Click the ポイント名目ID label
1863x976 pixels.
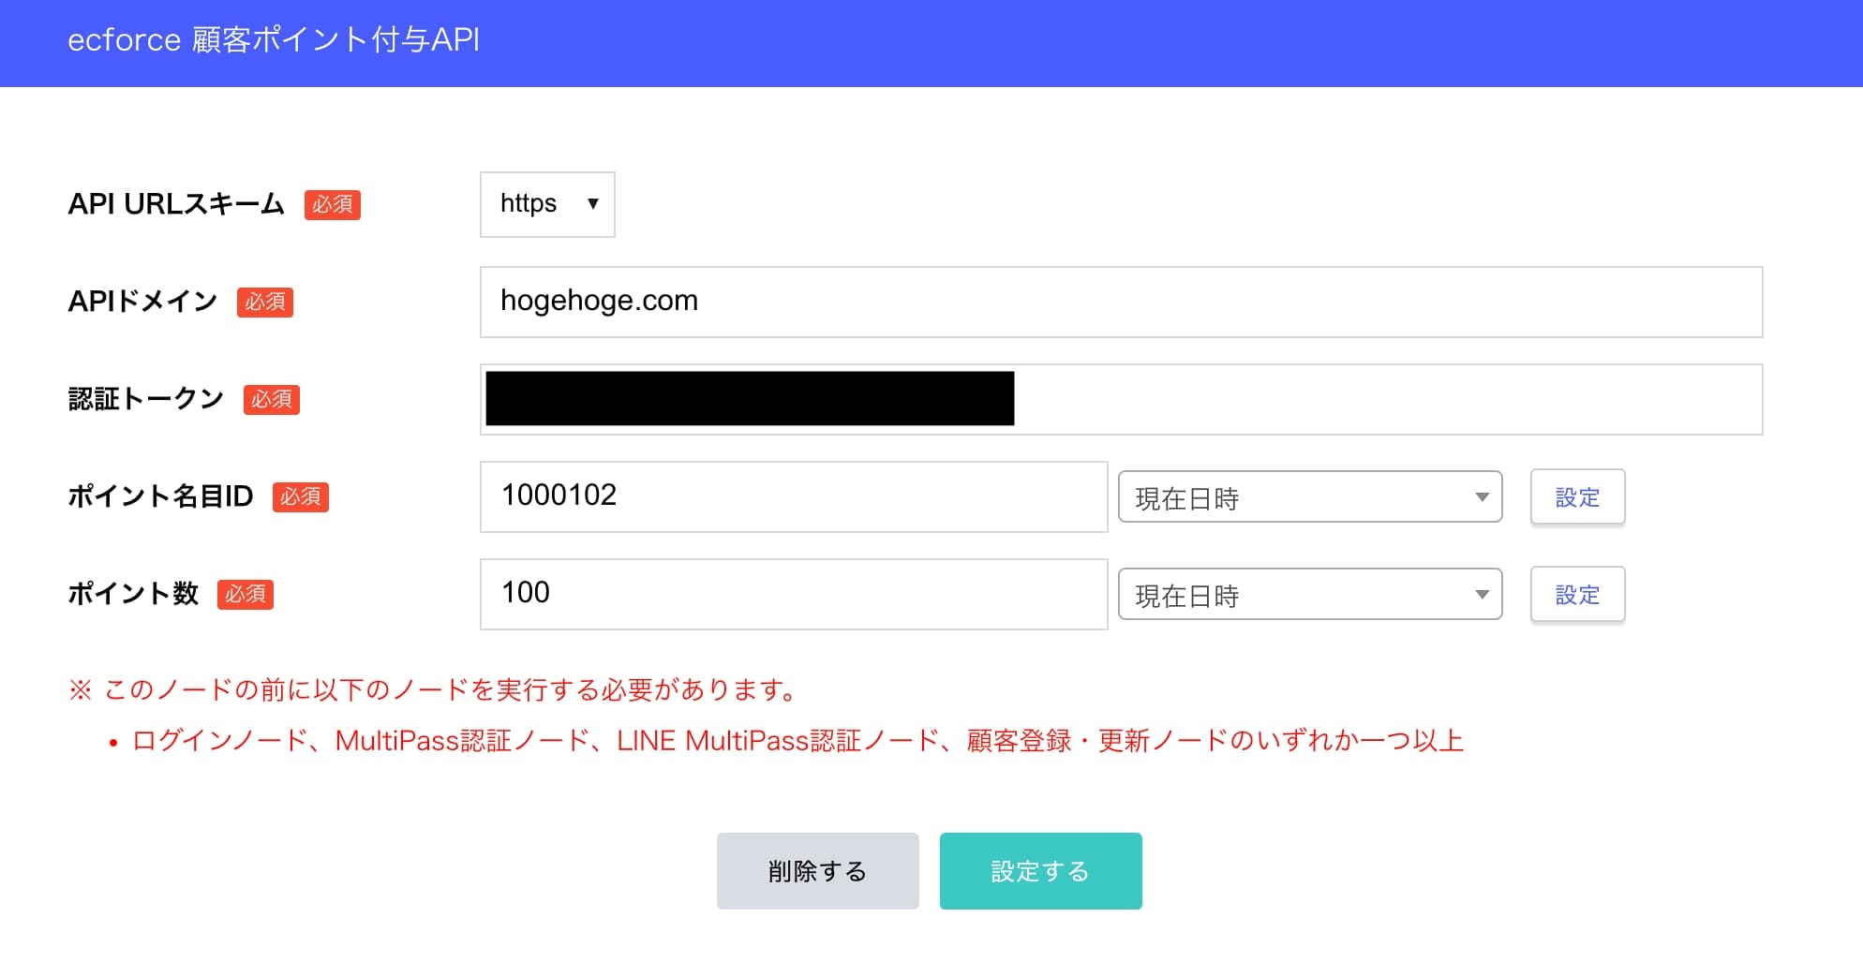[160, 496]
